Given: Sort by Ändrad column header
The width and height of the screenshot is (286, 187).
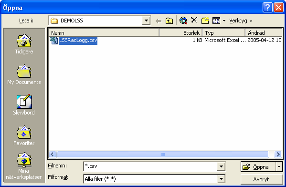Looking at the screenshot, I should pos(264,33).
